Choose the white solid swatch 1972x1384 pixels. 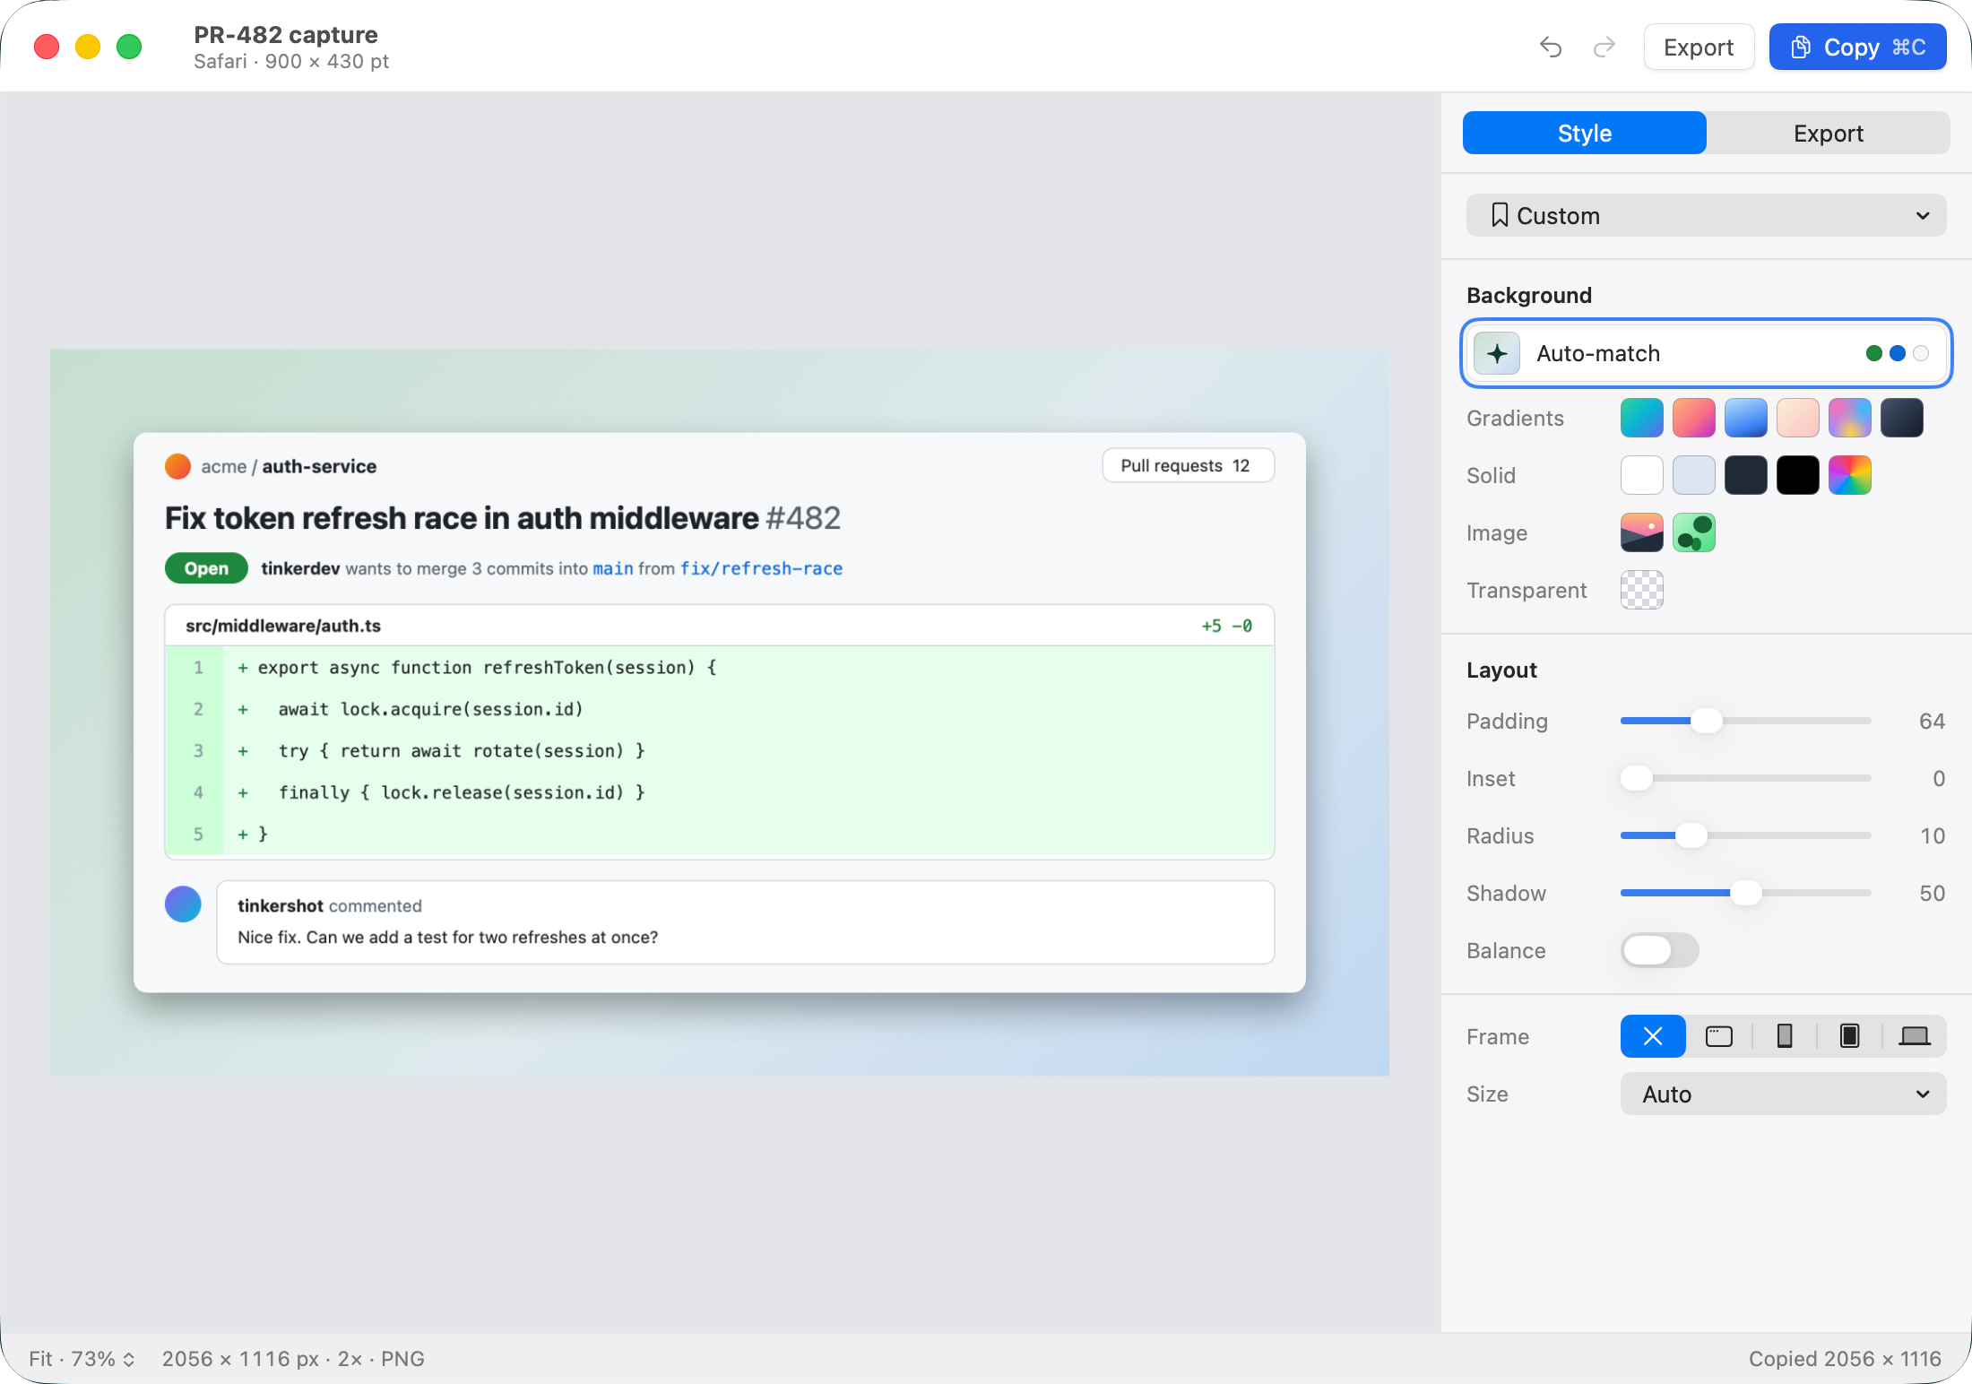[x=1642, y=475]
